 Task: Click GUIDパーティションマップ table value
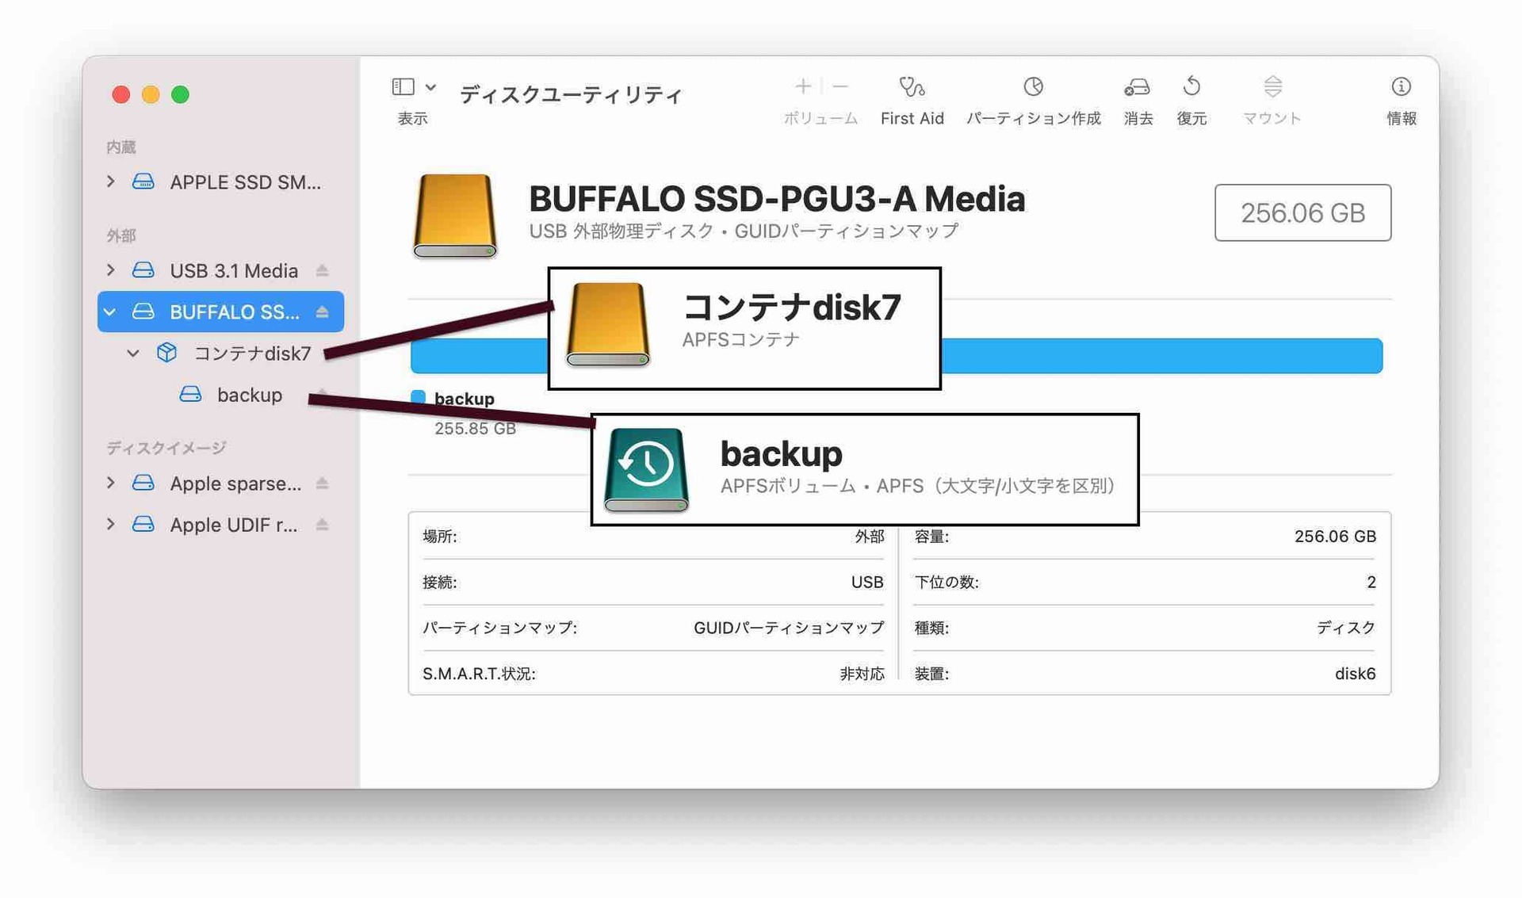pyautogui.click(x=789, y=628)
